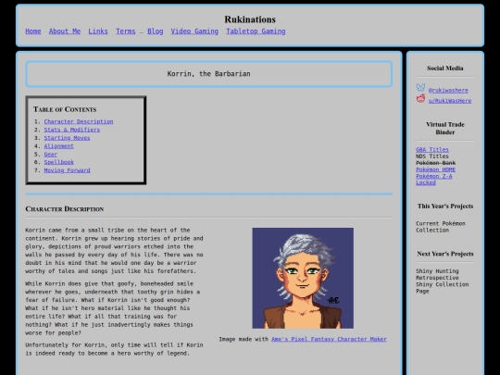Open the u/RukiWasHere Reddit link
This screenshot has height=375, width=500.
450,101
